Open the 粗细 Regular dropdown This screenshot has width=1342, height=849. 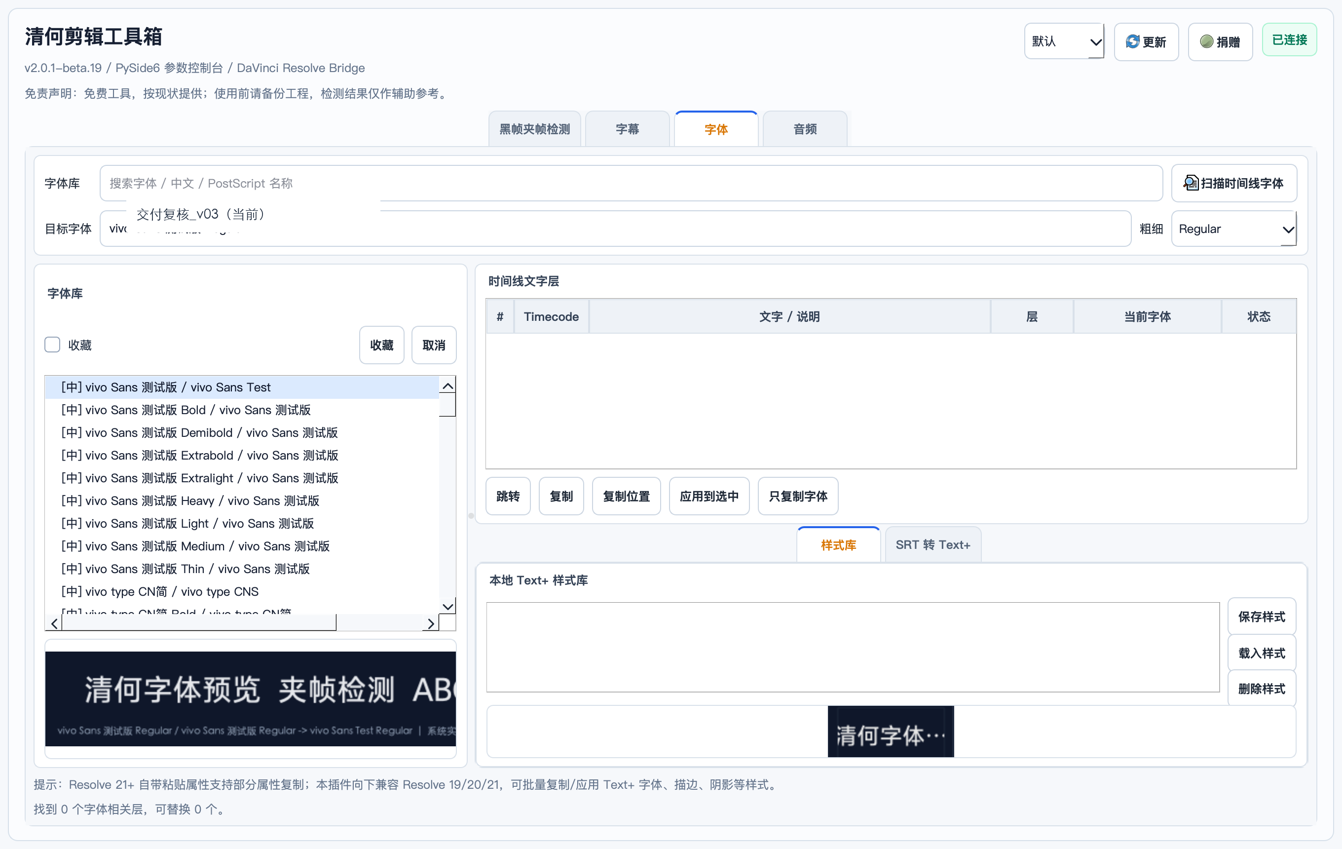(1234, 229)
